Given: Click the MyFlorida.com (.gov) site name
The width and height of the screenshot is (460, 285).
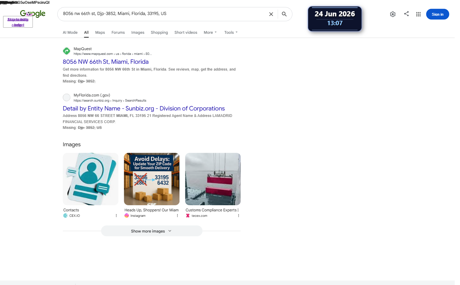Looking at the screenshot, I should tap(92, 95).
